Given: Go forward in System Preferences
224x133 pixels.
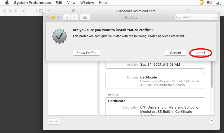Looking at the screenshot, I should [x=74, y=17].
